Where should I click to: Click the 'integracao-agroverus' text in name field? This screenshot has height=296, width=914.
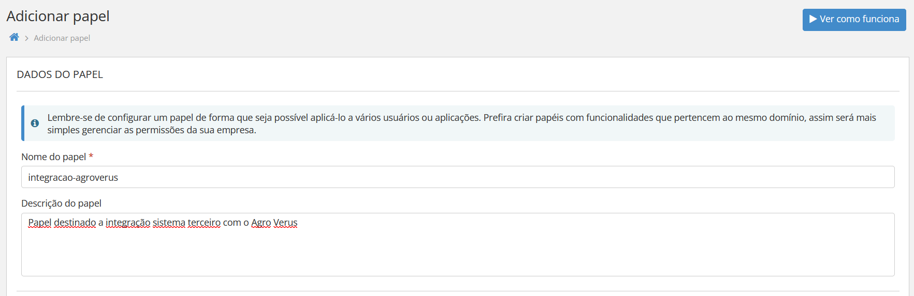click(73, 177)
